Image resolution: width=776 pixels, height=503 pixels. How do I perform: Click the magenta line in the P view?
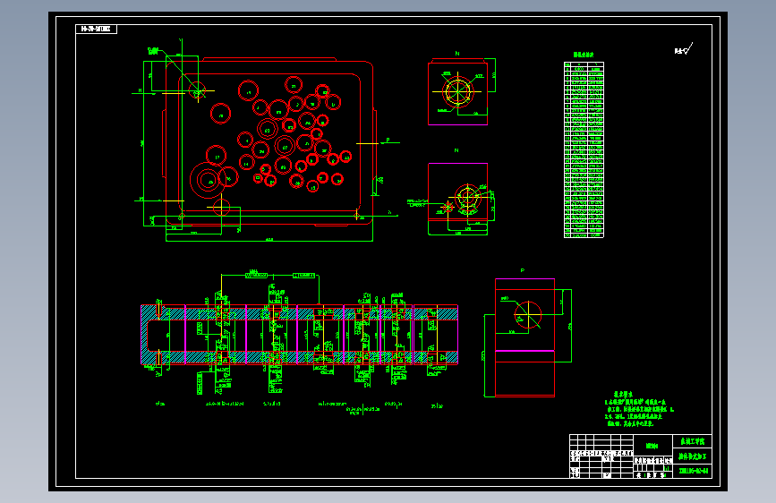pyautogui.click(x=524, y=351)
